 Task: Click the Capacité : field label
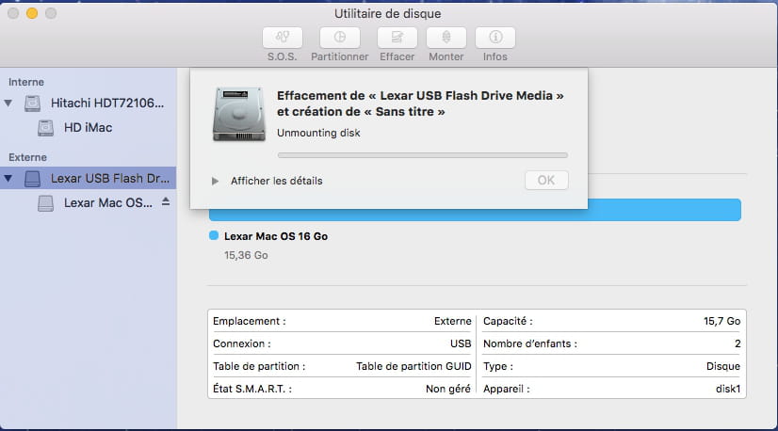click(x=508, y=321)
